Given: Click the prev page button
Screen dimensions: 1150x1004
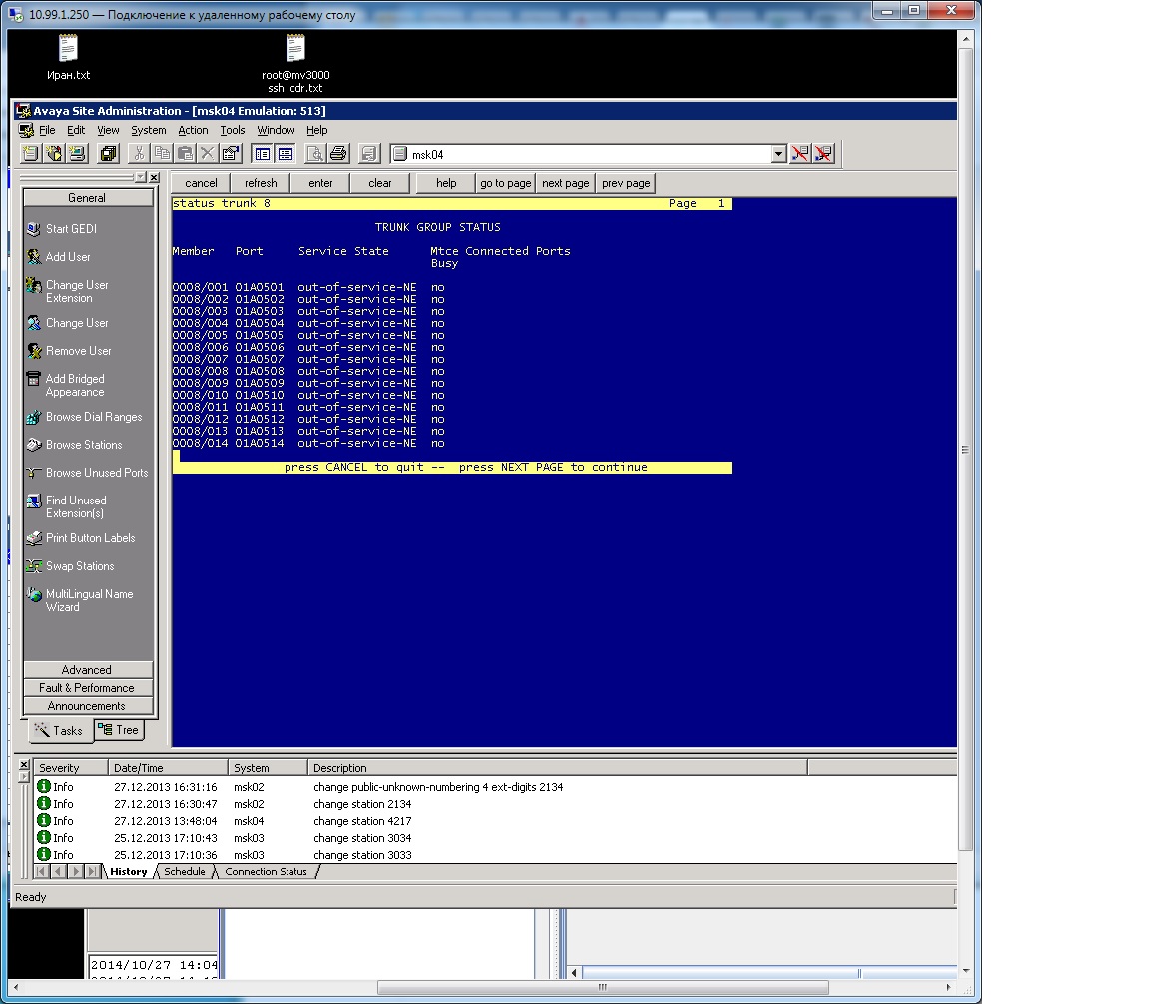Looking at the screenshot, I should [x=626, y=183].
